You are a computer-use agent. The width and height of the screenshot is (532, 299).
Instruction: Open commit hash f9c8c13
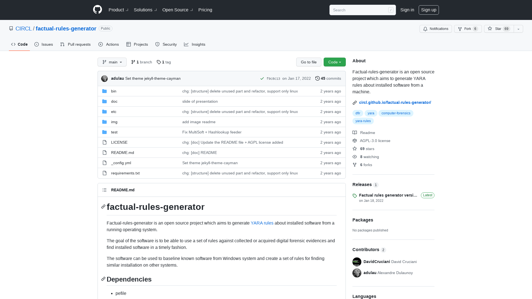pos(273,79)
